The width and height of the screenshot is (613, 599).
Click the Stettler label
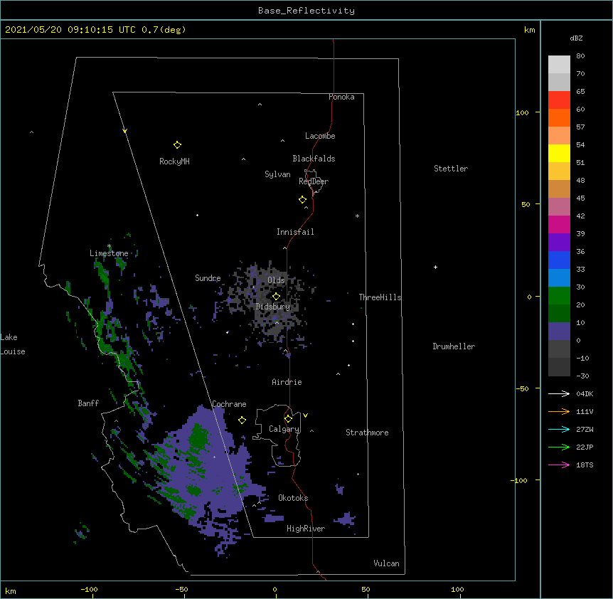[x=451, y=169]
